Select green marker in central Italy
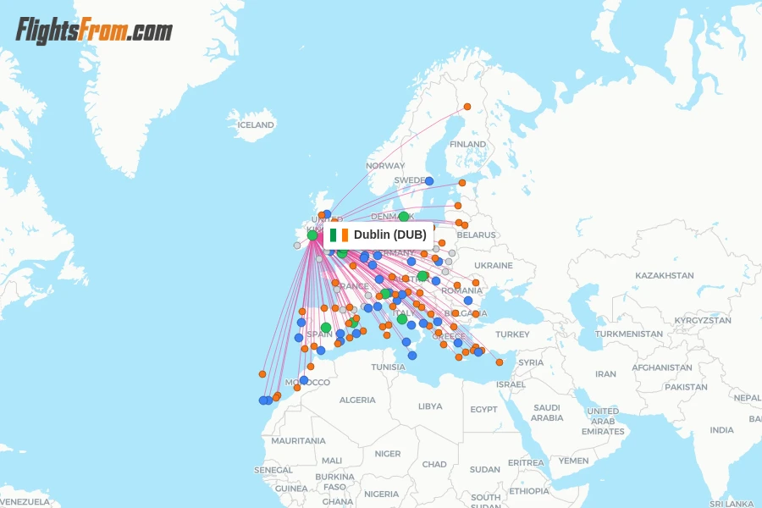This screenshot has width=762, height=508. click(x=402, y=319)
